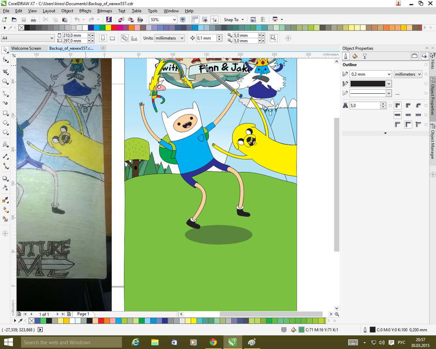
Task: Open the line style dropdown
Action: click(x=389, y=93)
